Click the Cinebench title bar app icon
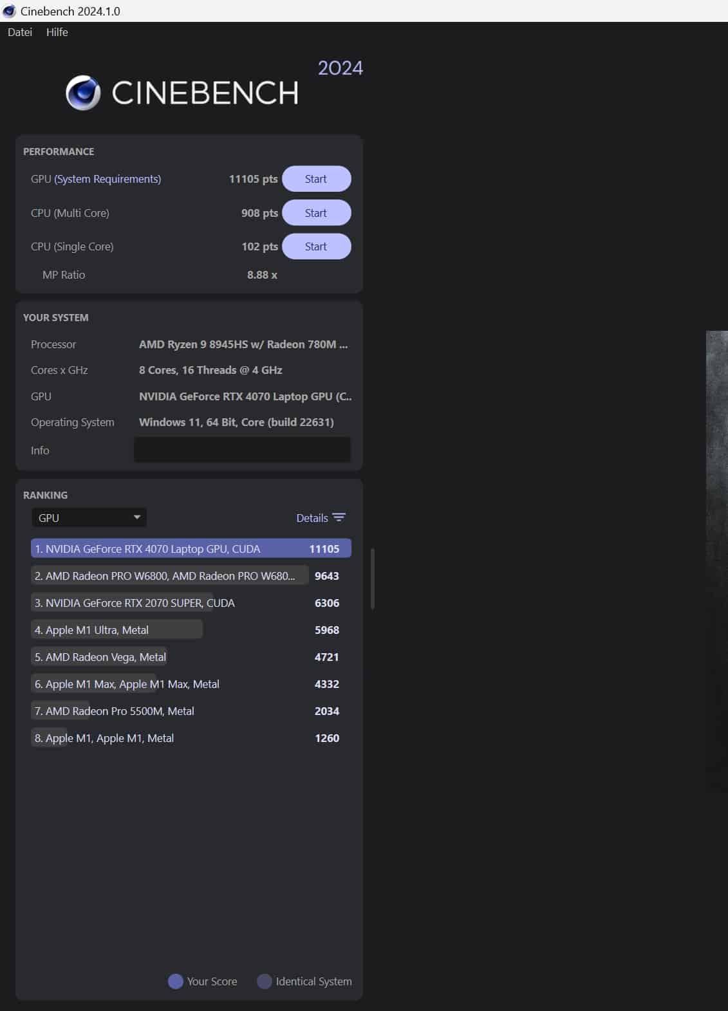 9,11
